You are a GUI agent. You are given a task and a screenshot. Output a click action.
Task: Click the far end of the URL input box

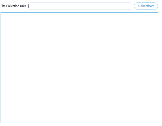click(128, 6)
